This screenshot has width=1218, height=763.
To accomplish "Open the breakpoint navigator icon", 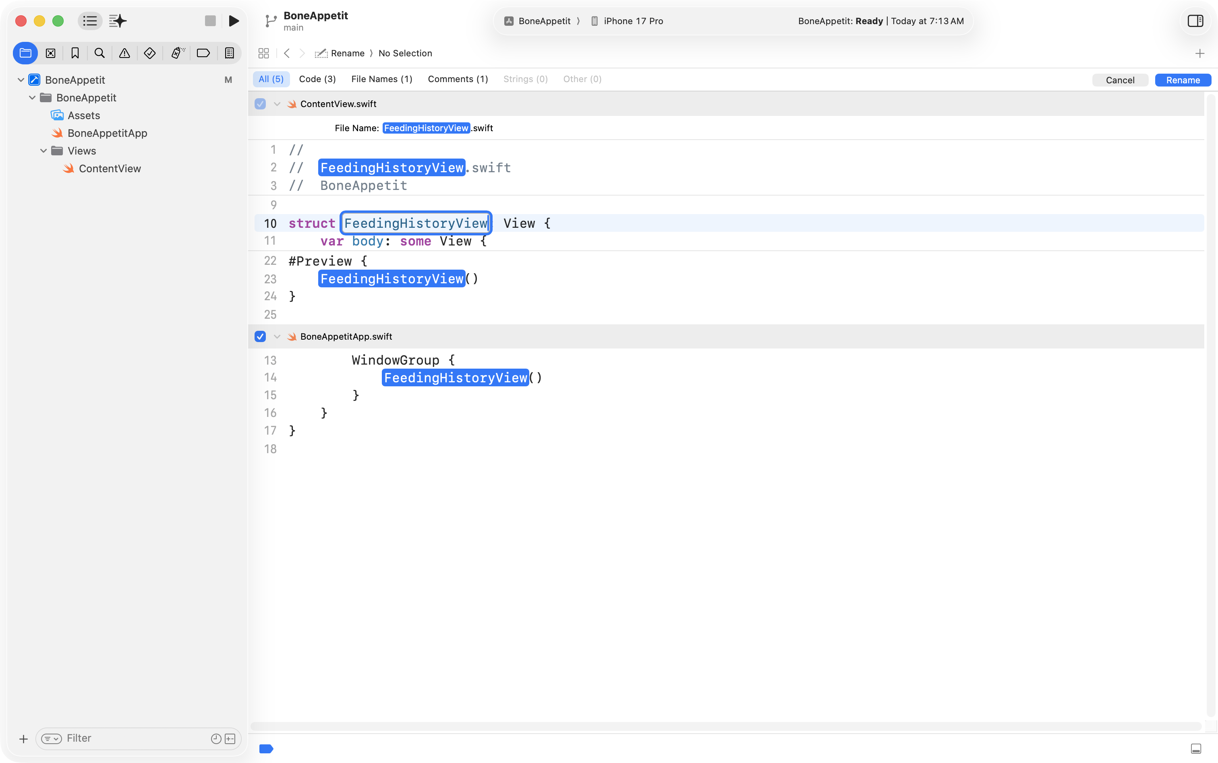I will tap(203, 53).
